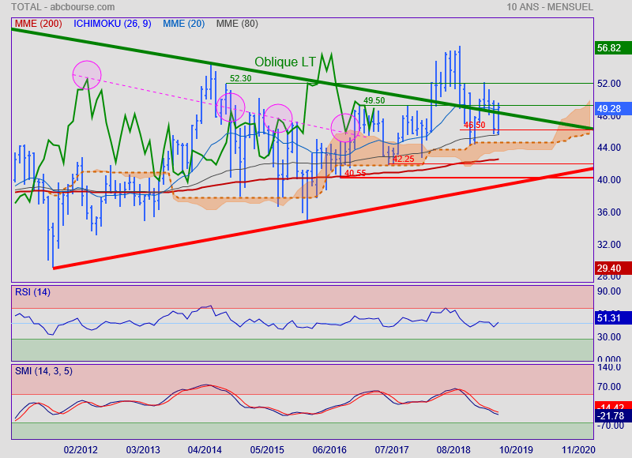632x458 pixels.
Task: Click the 07/2017 date axis label
Action: (391, 450)
